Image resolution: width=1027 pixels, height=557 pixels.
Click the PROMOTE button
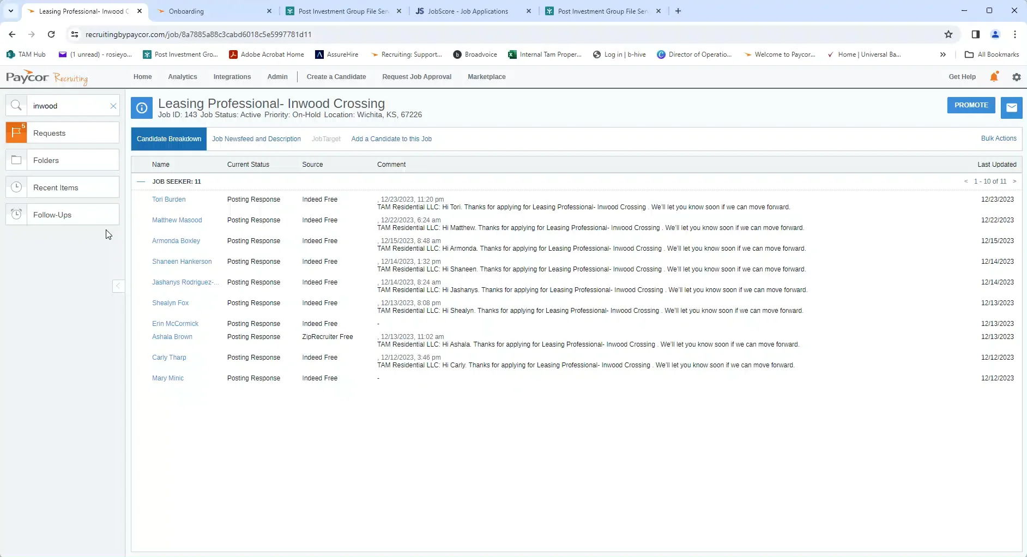[x=971, y=105]
